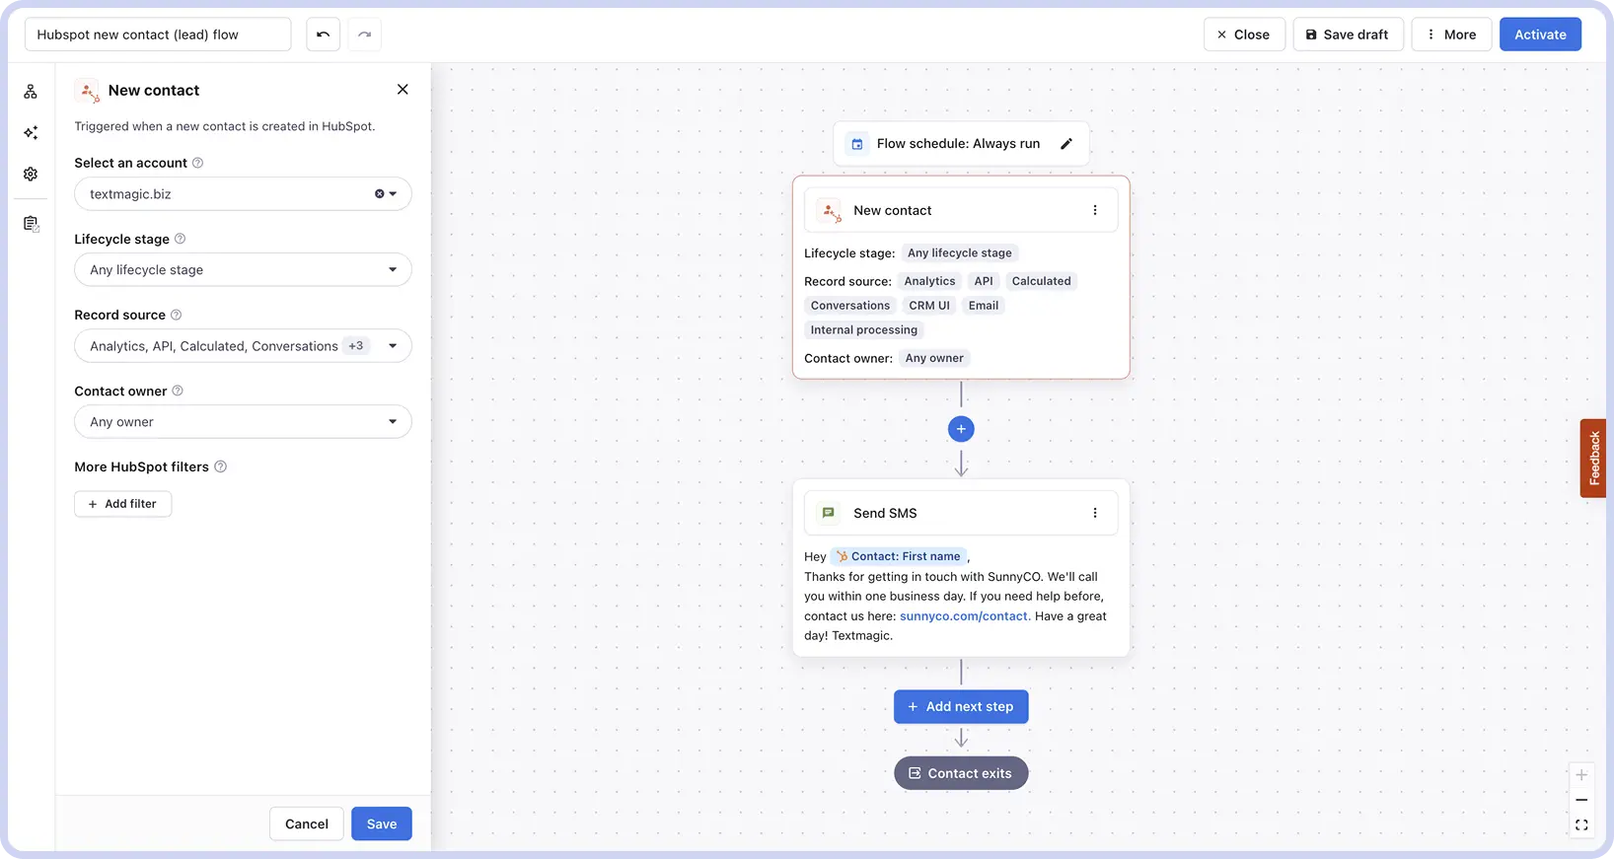Open the Contact owner dropdown
The height and width of the screenshot is (859, 1614).
[243, 422]
